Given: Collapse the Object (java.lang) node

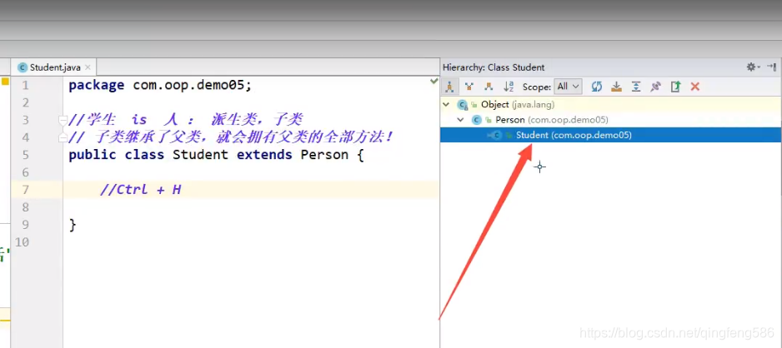Looking at the screenshot, I should [445, 105].
